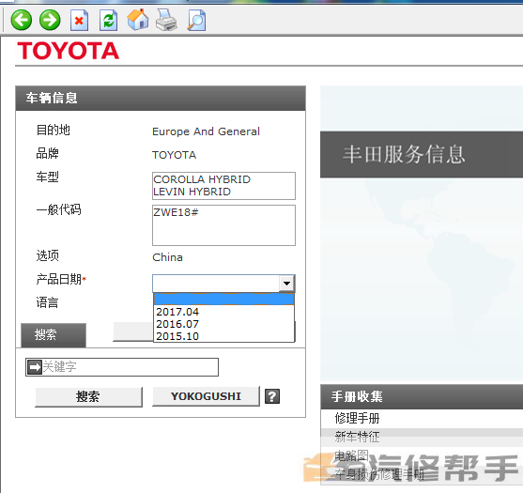The width and height of the screenshot is (523, 493).
Task: Open print preview magnifier icon
Action: (x=196, y=21)
